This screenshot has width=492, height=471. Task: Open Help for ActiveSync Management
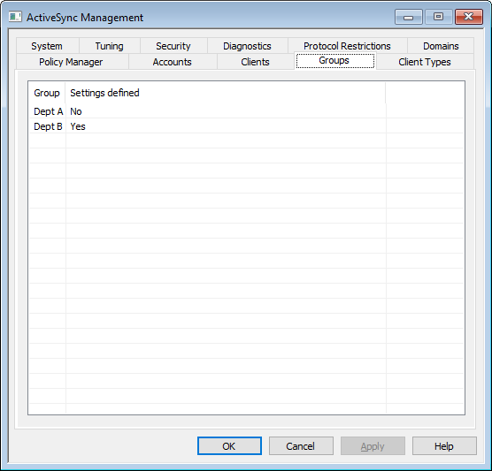[x=444, y=445]
